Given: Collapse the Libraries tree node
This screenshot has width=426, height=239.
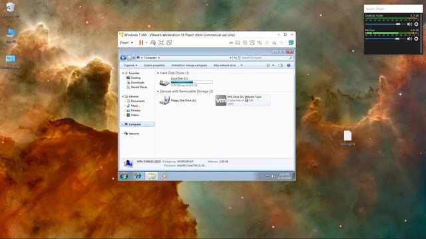Looking at the screenshot, I should (x=122, y=96).
